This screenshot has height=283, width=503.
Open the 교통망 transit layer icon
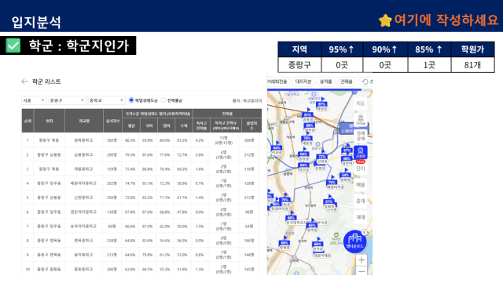coord(361,152)
